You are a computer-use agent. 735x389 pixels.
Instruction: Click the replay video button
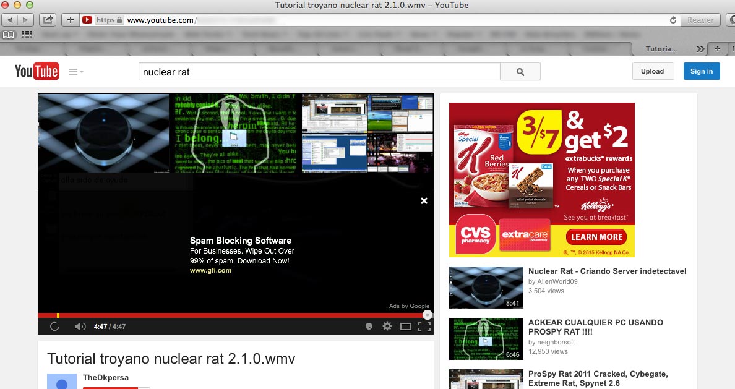pos(54,326)
